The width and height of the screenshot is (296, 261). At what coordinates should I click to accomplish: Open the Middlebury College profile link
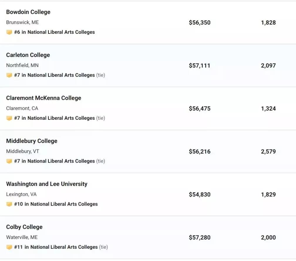(x=32, y=141)
